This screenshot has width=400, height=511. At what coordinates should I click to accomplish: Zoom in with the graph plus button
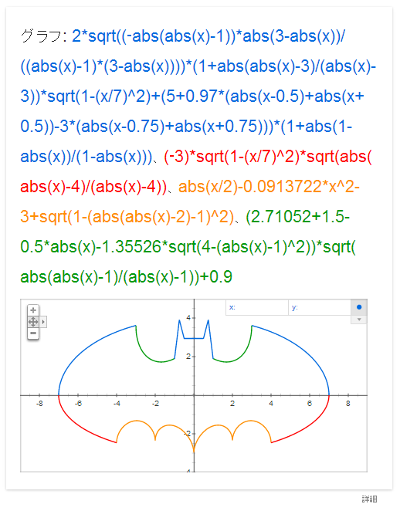33,310
